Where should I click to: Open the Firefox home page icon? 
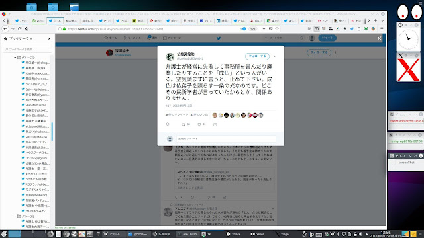click(26, 29)
